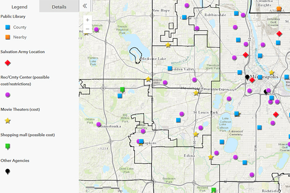
Task: Click red Salvation Army diamond in legend
Action: pyautogui.click(x=7, y=63)
